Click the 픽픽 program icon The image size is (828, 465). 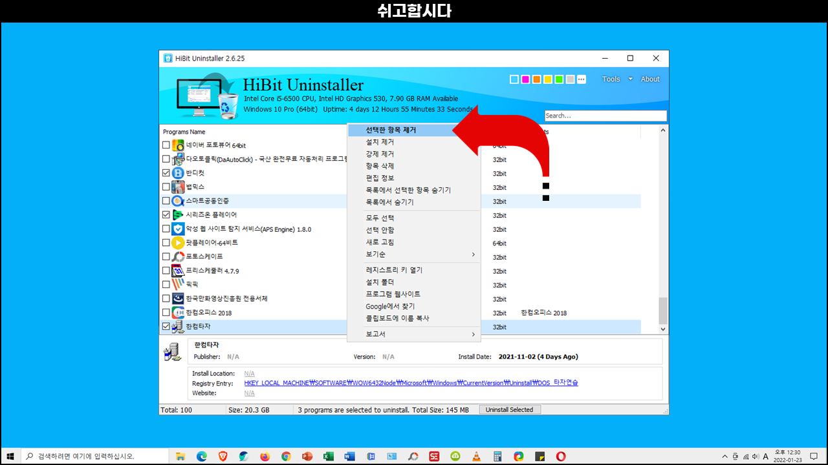178,285
